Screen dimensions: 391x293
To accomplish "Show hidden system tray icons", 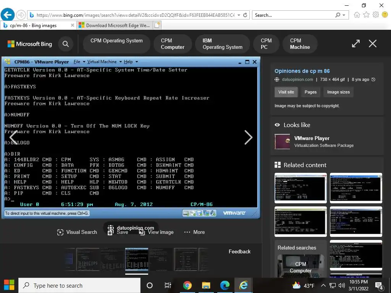I will (x=323, y=285).
